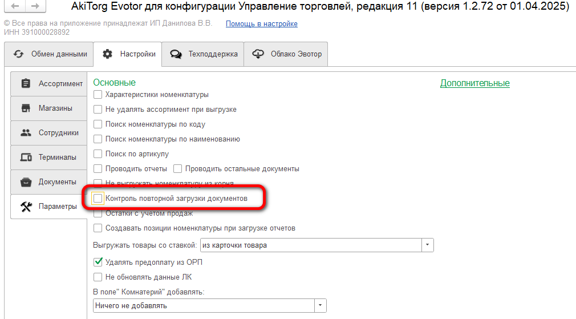Viewport: 576px width, 319px height.
Task: Select the Магазины side tab
Action: pyautogui.click(x=49, y=108)
